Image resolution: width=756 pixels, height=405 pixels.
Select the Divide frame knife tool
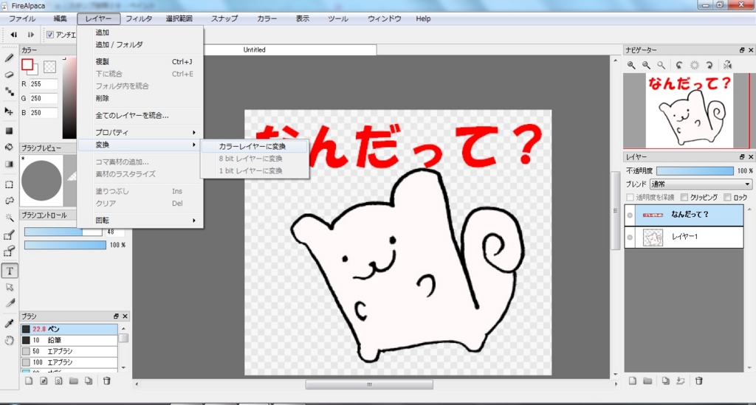coord(9,303)
